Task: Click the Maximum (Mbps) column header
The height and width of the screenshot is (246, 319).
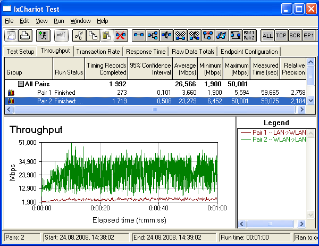Action: (237, 69)
